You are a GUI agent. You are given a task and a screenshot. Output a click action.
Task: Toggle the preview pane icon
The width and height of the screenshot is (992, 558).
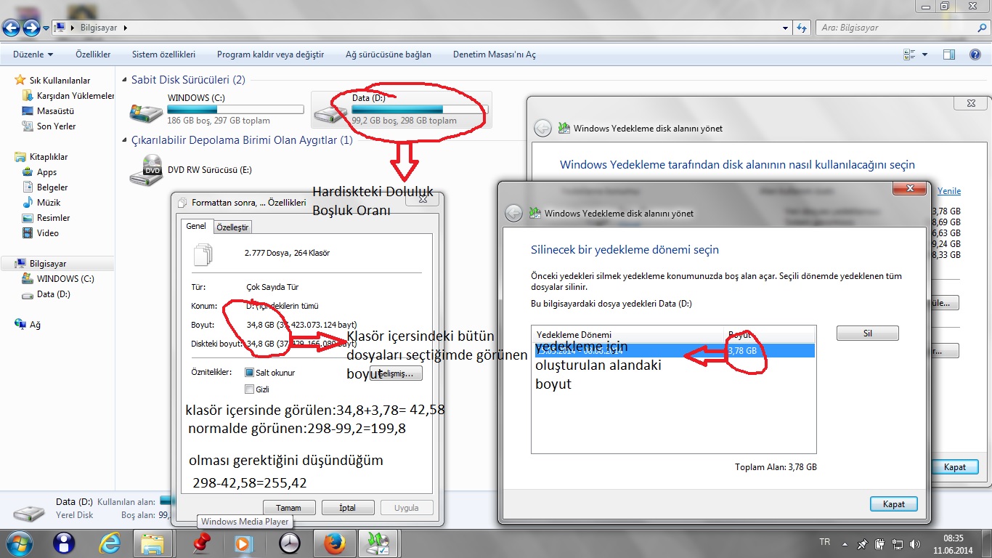tap(948, 54)
